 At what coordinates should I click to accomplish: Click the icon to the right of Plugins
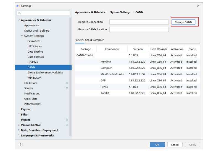coord(67,120)
